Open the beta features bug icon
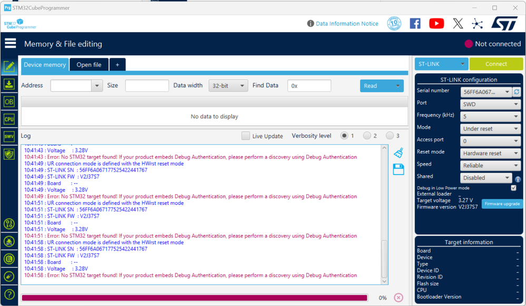Image resolution: width=526 pixels, height=306 pixels. tap(9, 241)
